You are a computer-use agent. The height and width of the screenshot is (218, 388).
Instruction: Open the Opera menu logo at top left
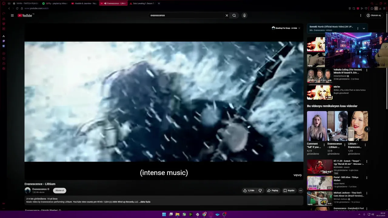[4, 3]
